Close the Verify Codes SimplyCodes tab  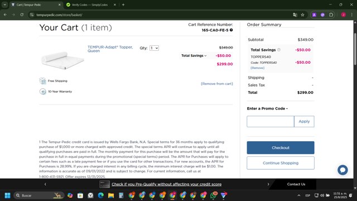(115, 4)
